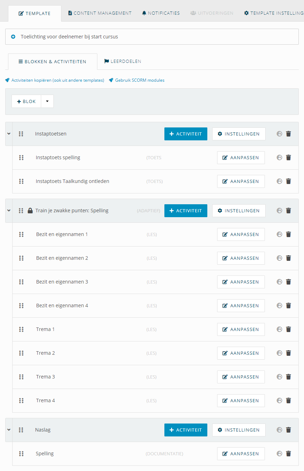Click drag handle for Instaptoets spelling
304x471 pixels.
pos(21,157)
